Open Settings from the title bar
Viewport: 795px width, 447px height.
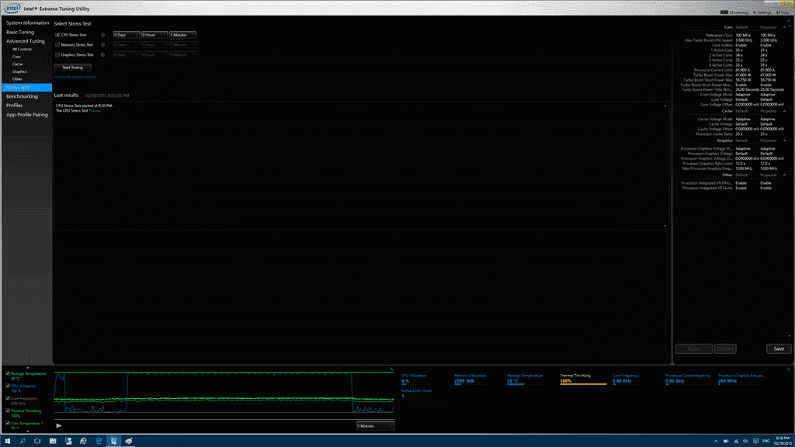click(x=762, y=12)
